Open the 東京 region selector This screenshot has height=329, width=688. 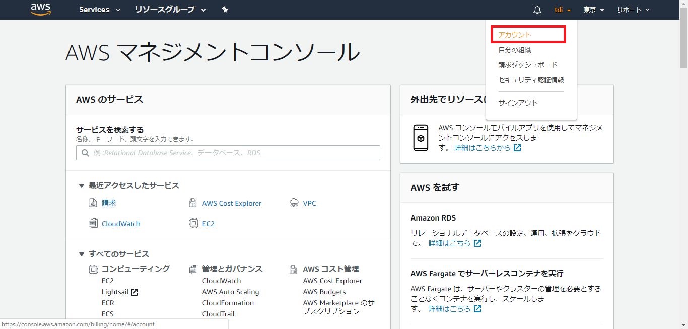click(x=593, y=10)
